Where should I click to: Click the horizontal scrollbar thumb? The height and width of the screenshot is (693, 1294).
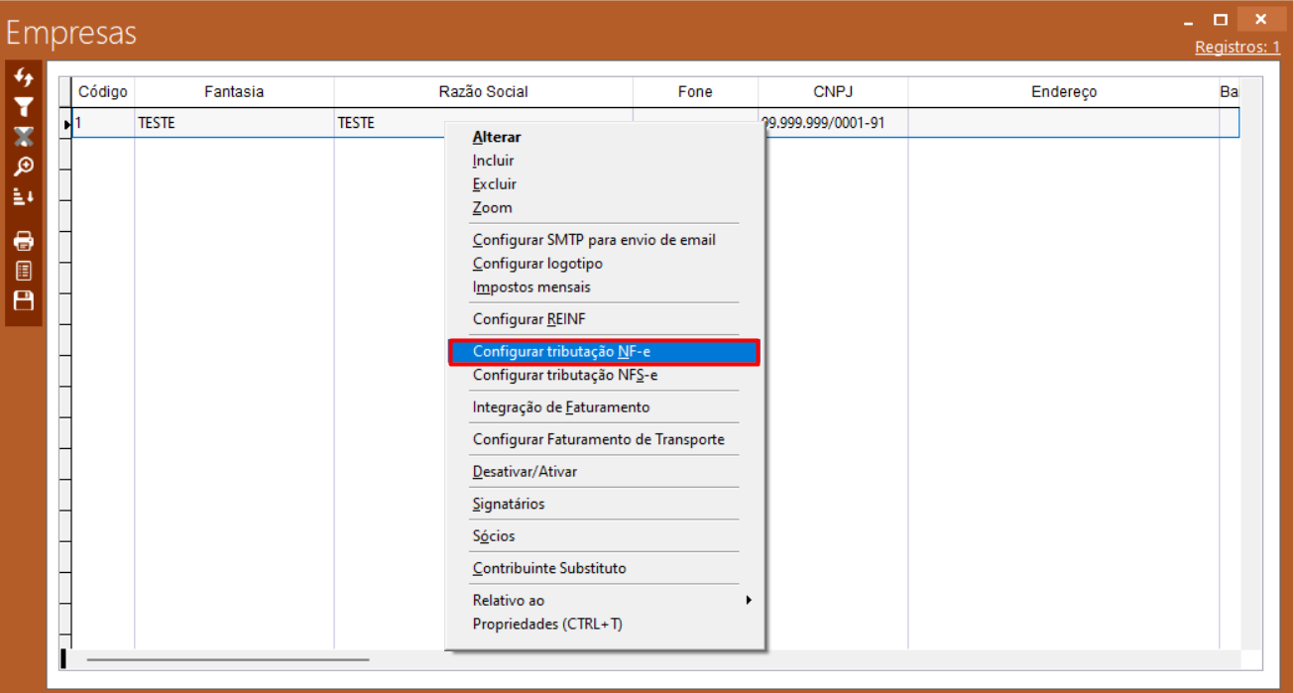tap(228, 659)
